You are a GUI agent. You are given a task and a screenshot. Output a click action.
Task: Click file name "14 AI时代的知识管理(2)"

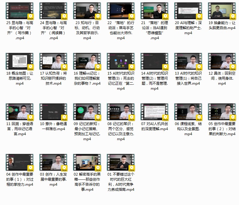point(155,81)
